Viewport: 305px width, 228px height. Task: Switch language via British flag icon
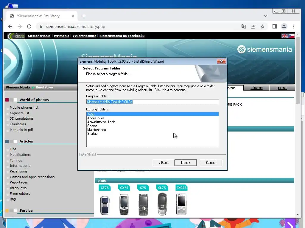click(x=284, y=36)
